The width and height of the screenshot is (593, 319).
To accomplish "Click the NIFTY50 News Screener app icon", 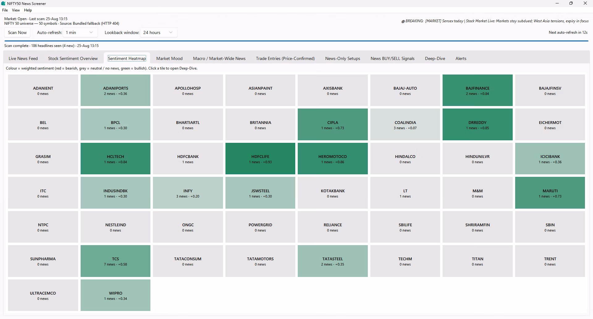I will click(3, 3).
